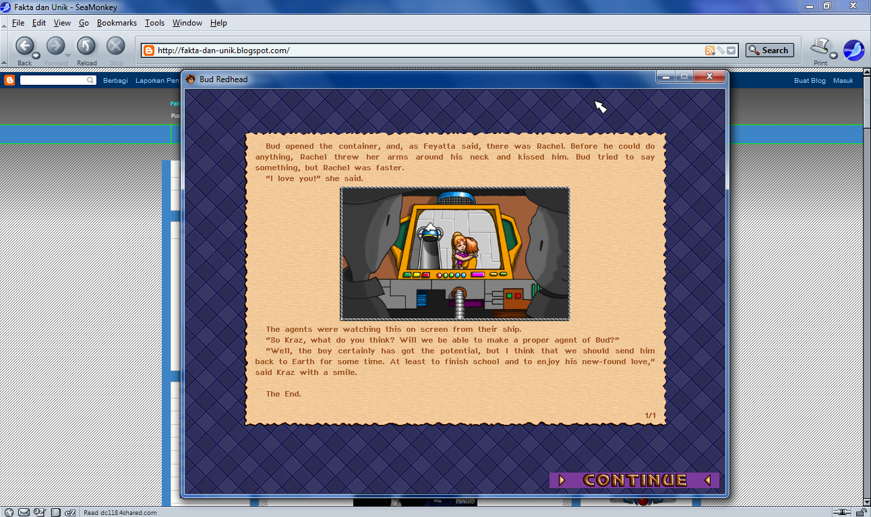Click the cutscene picture of Bud and Rachel
The height and width of the screenshot is (517, 871).
pyautogui.click(x=455, y=254)
